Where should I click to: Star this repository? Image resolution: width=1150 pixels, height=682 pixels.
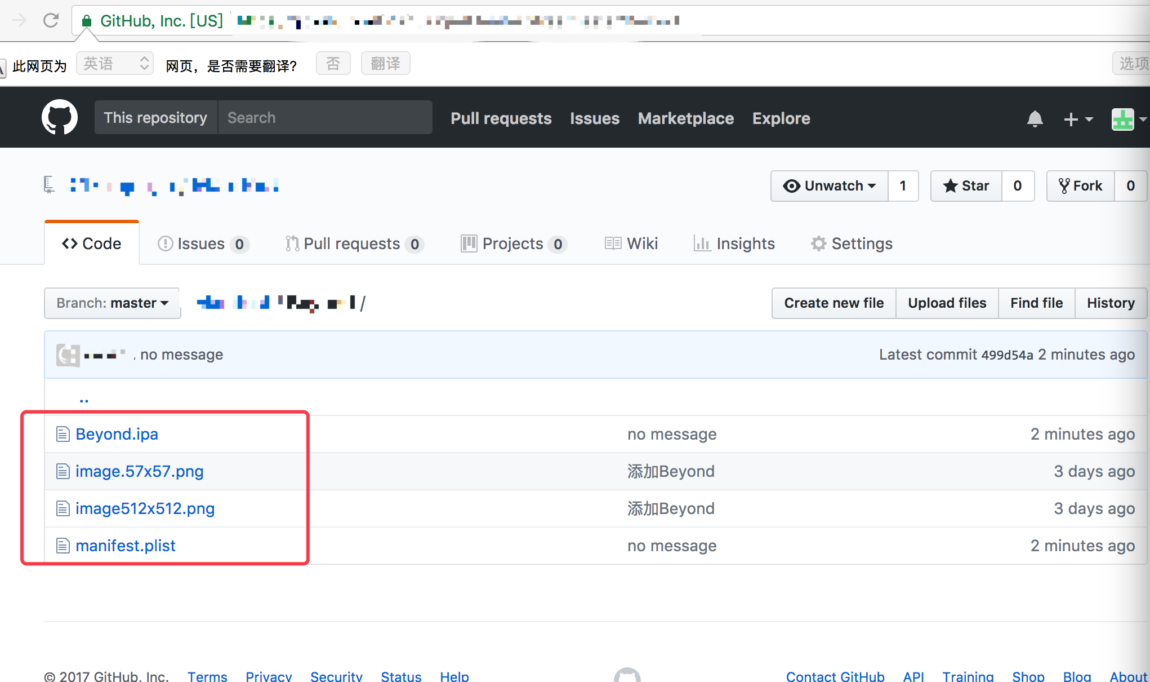[x=966, y=186]
